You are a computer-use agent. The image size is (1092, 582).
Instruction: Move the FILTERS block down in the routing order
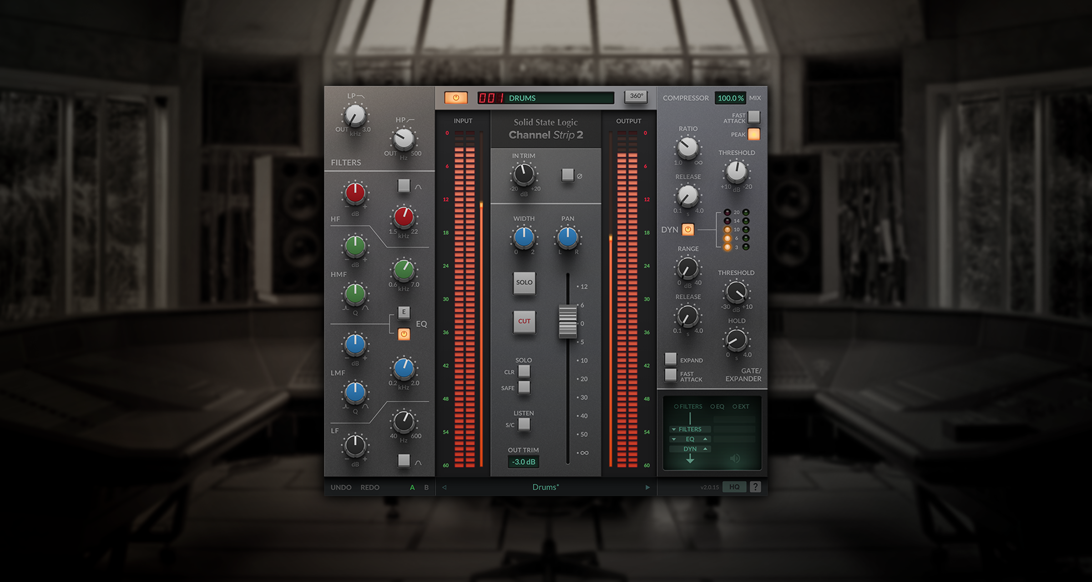click(674, 429)
